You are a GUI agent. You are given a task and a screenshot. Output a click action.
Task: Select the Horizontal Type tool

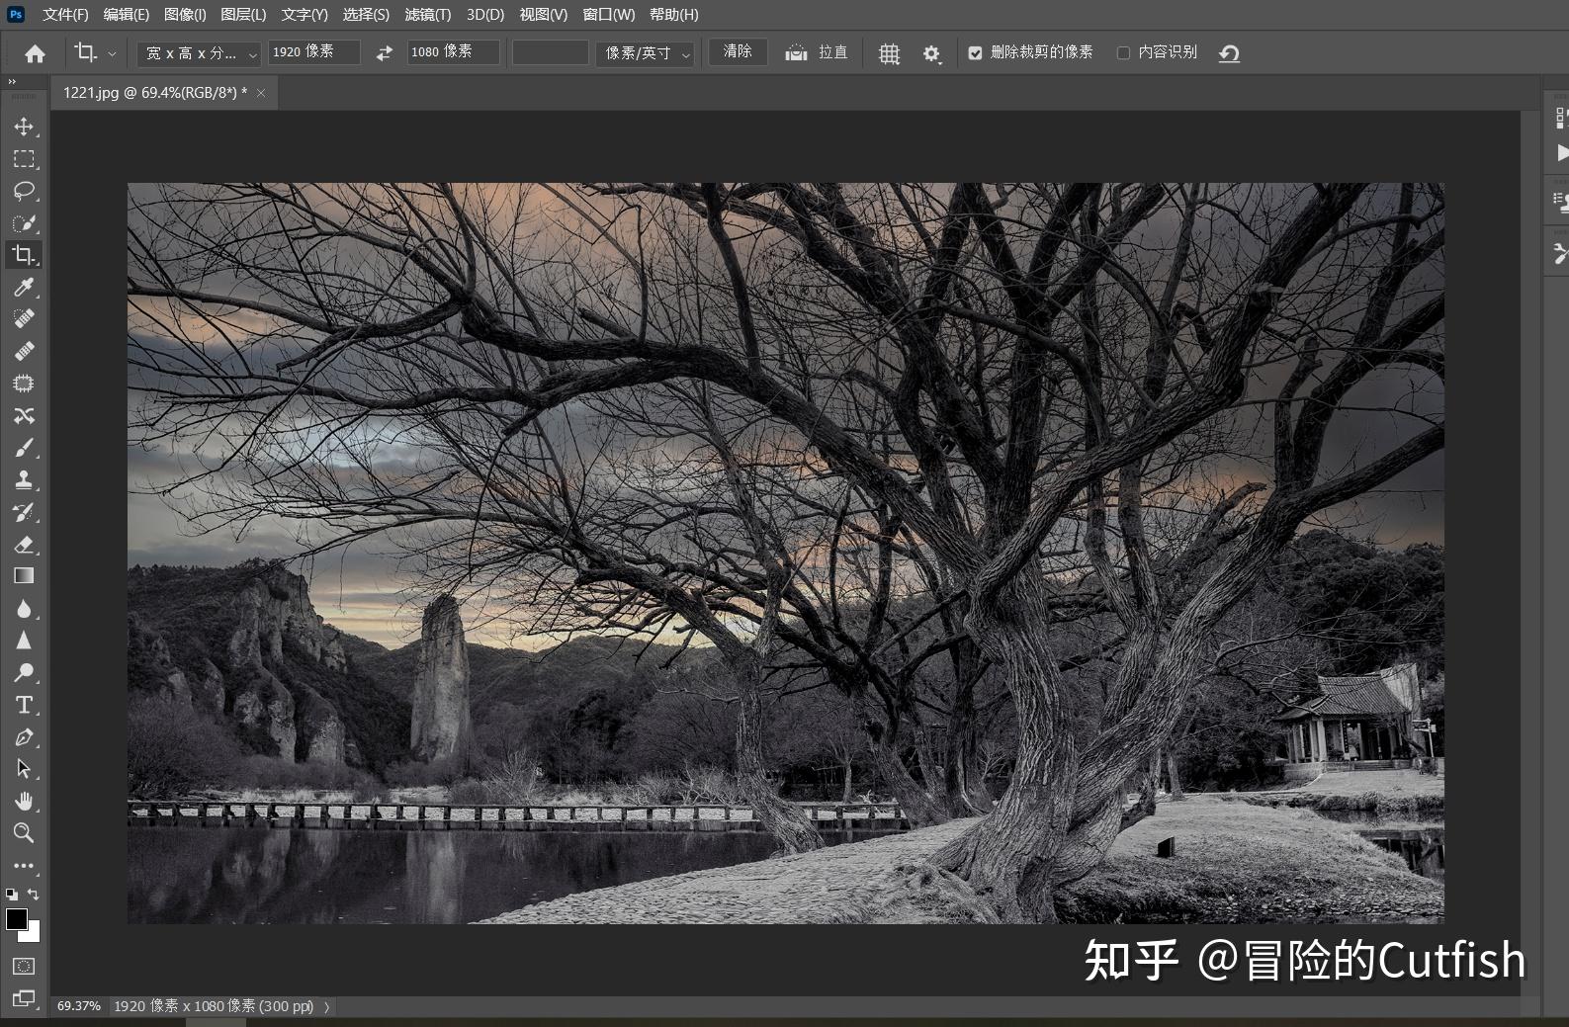click(x=24, y=705)
